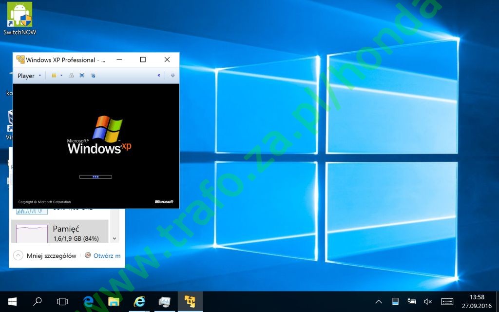Send Ctrl+Alt+Del with the toolbar icon
Image resolution: width=499 pixels, height=312 pixels.
click(71, 76)
